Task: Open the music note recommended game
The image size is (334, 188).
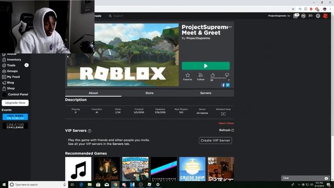Action: click(x=78, y=169)
